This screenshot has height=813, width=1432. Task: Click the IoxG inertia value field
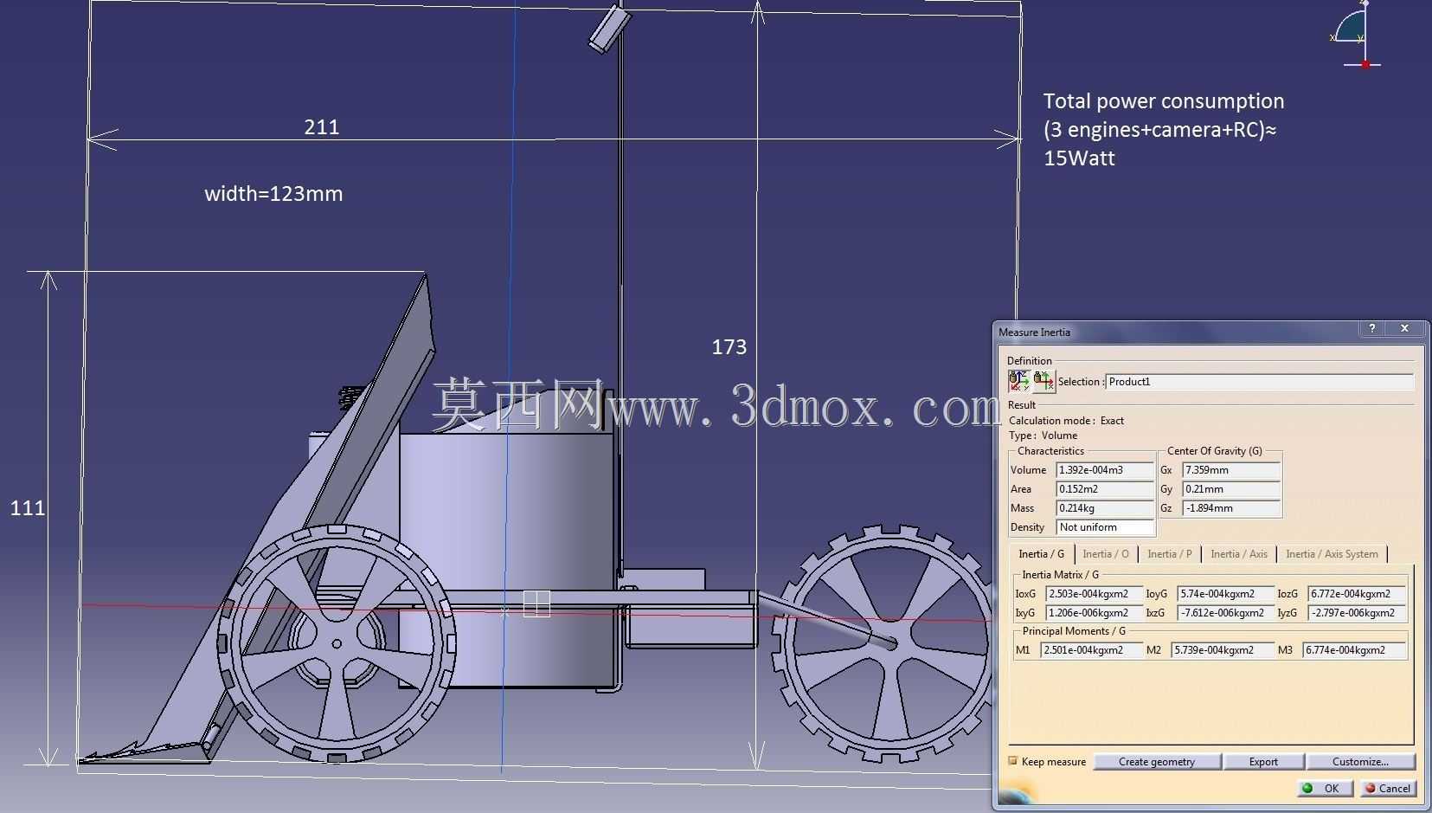tap(1095, 594)
